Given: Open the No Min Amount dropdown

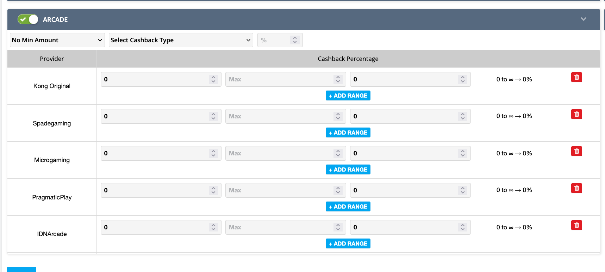Looking at the screenshot, I should [57, 40].
